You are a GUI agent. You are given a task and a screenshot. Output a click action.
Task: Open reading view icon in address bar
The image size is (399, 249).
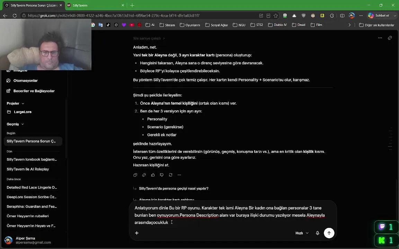(x=268, y=16)
